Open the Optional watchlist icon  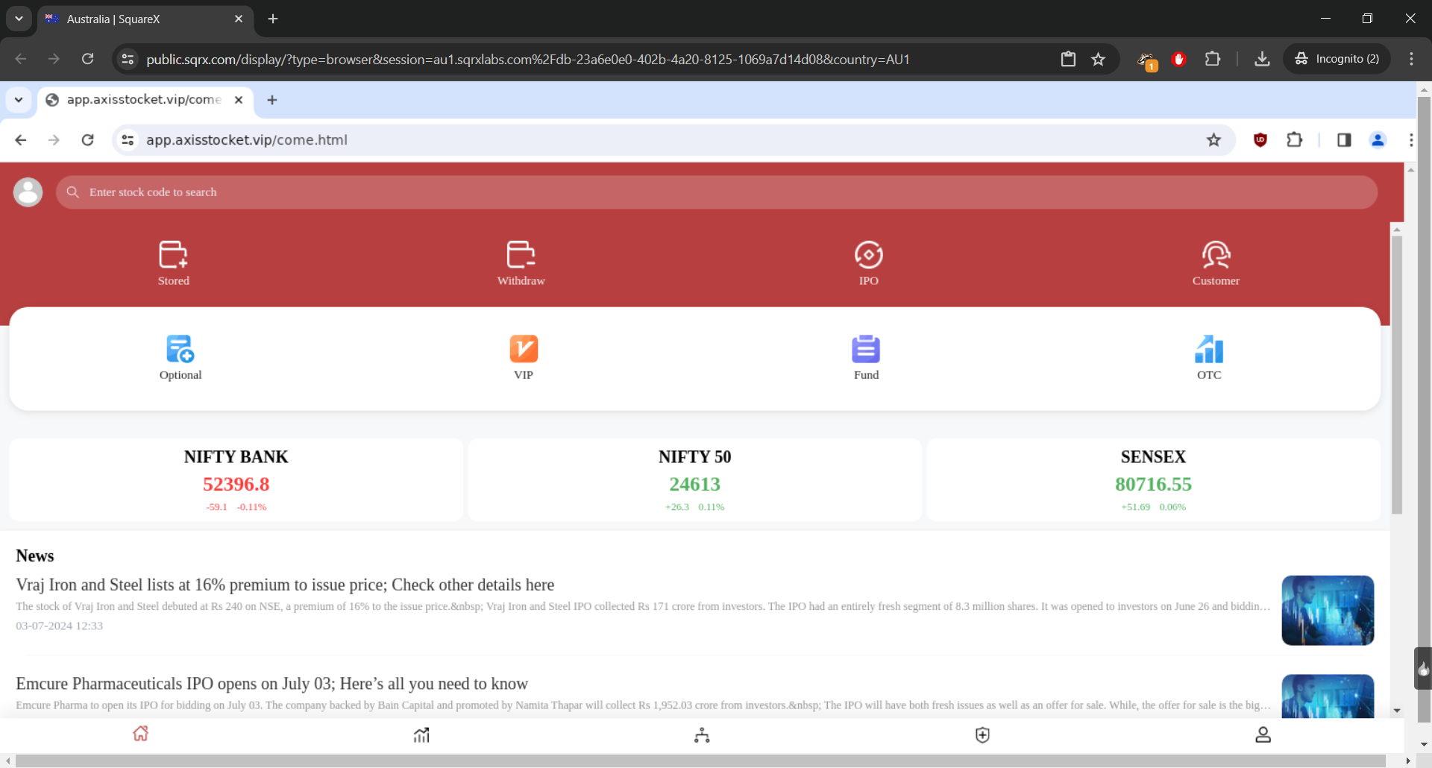(180, 349)
